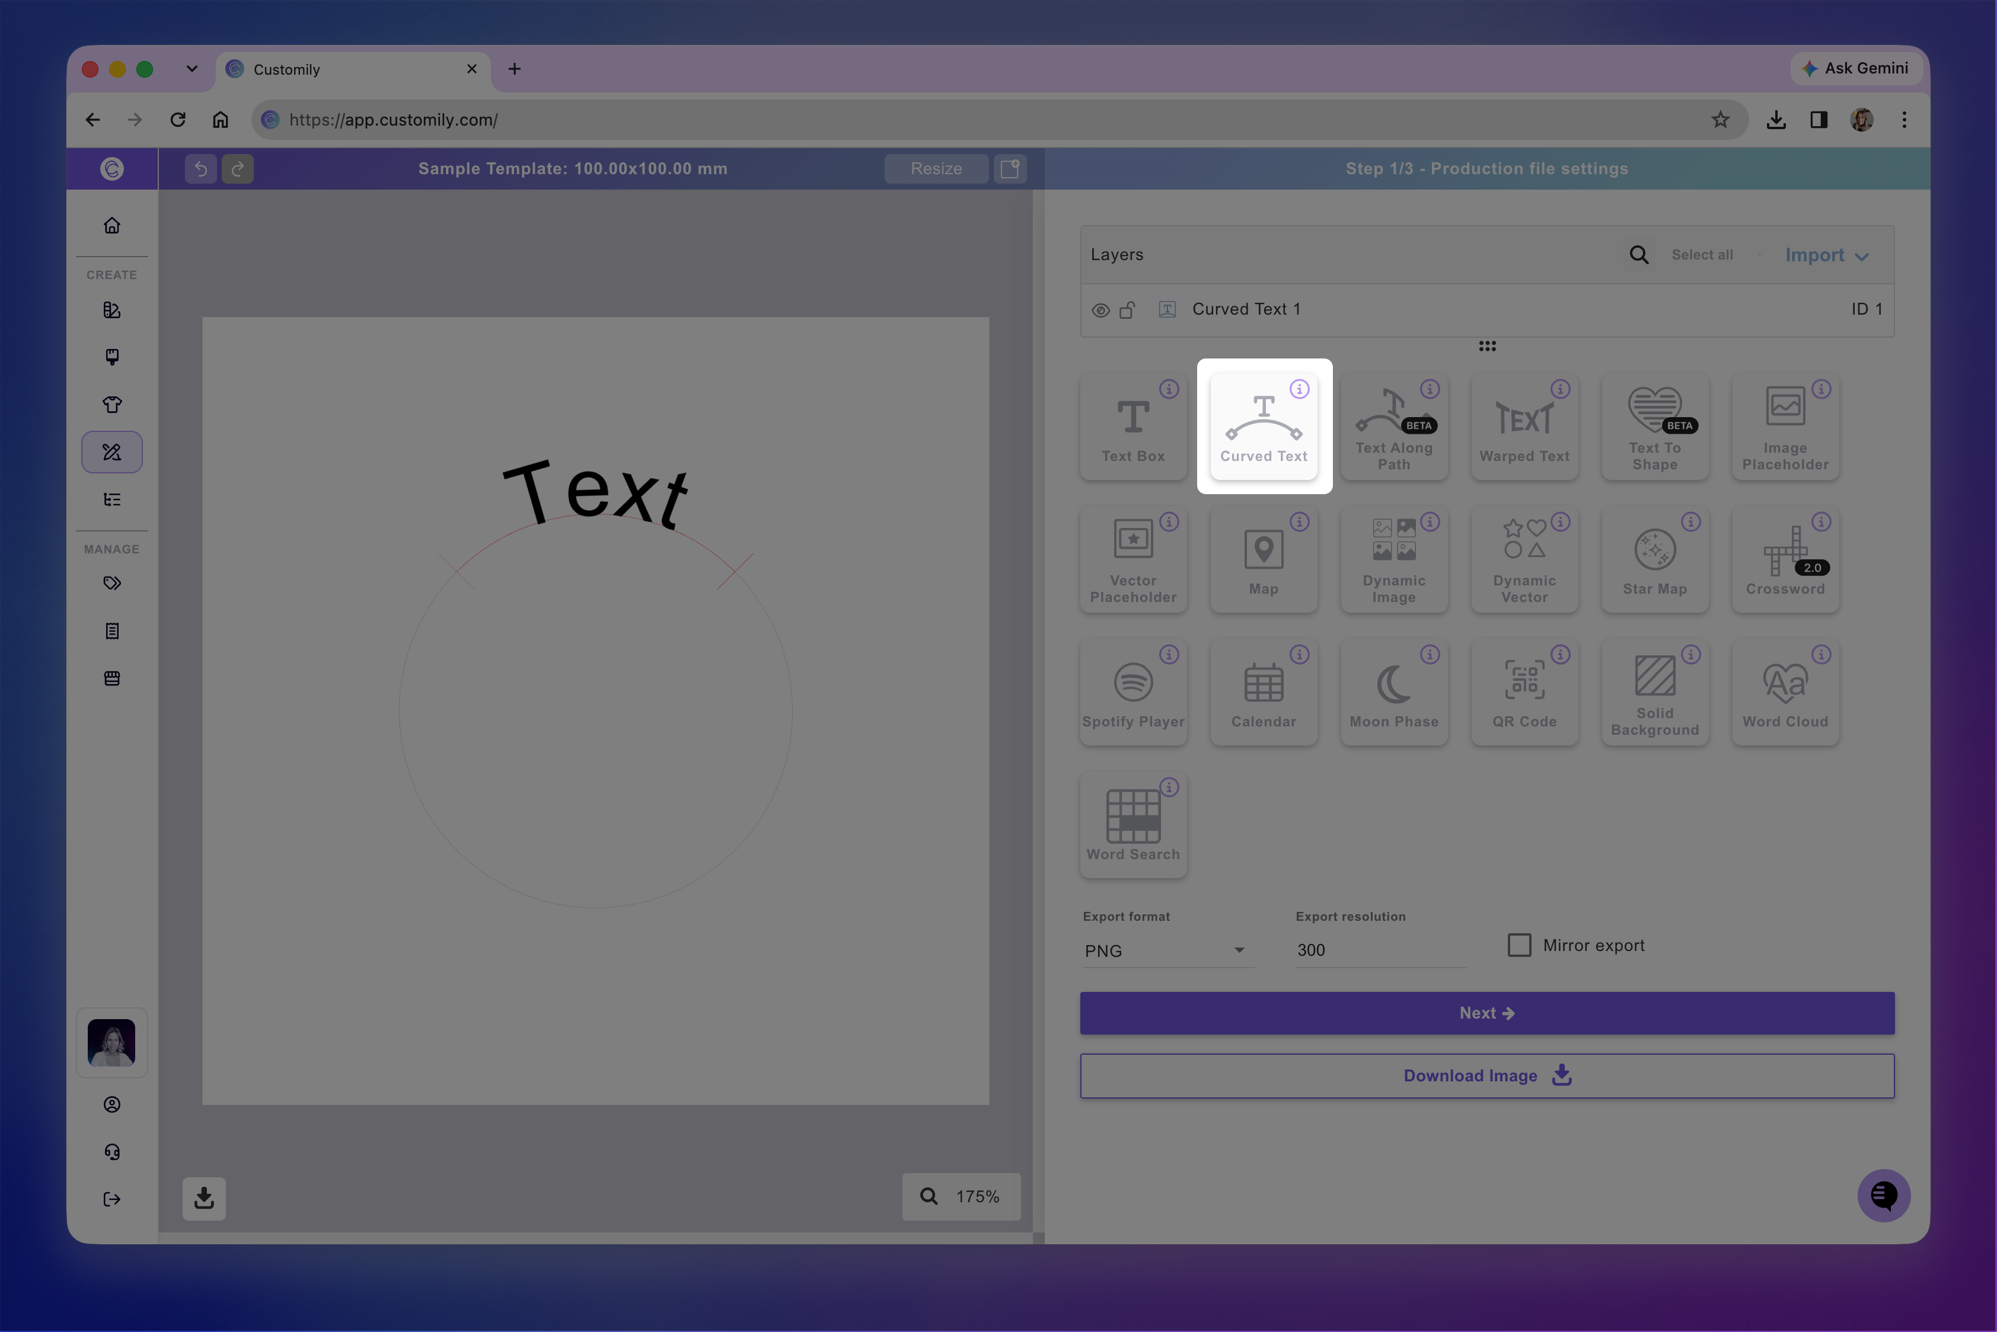Edit the Export resolution field

(x=1380, y=950)
